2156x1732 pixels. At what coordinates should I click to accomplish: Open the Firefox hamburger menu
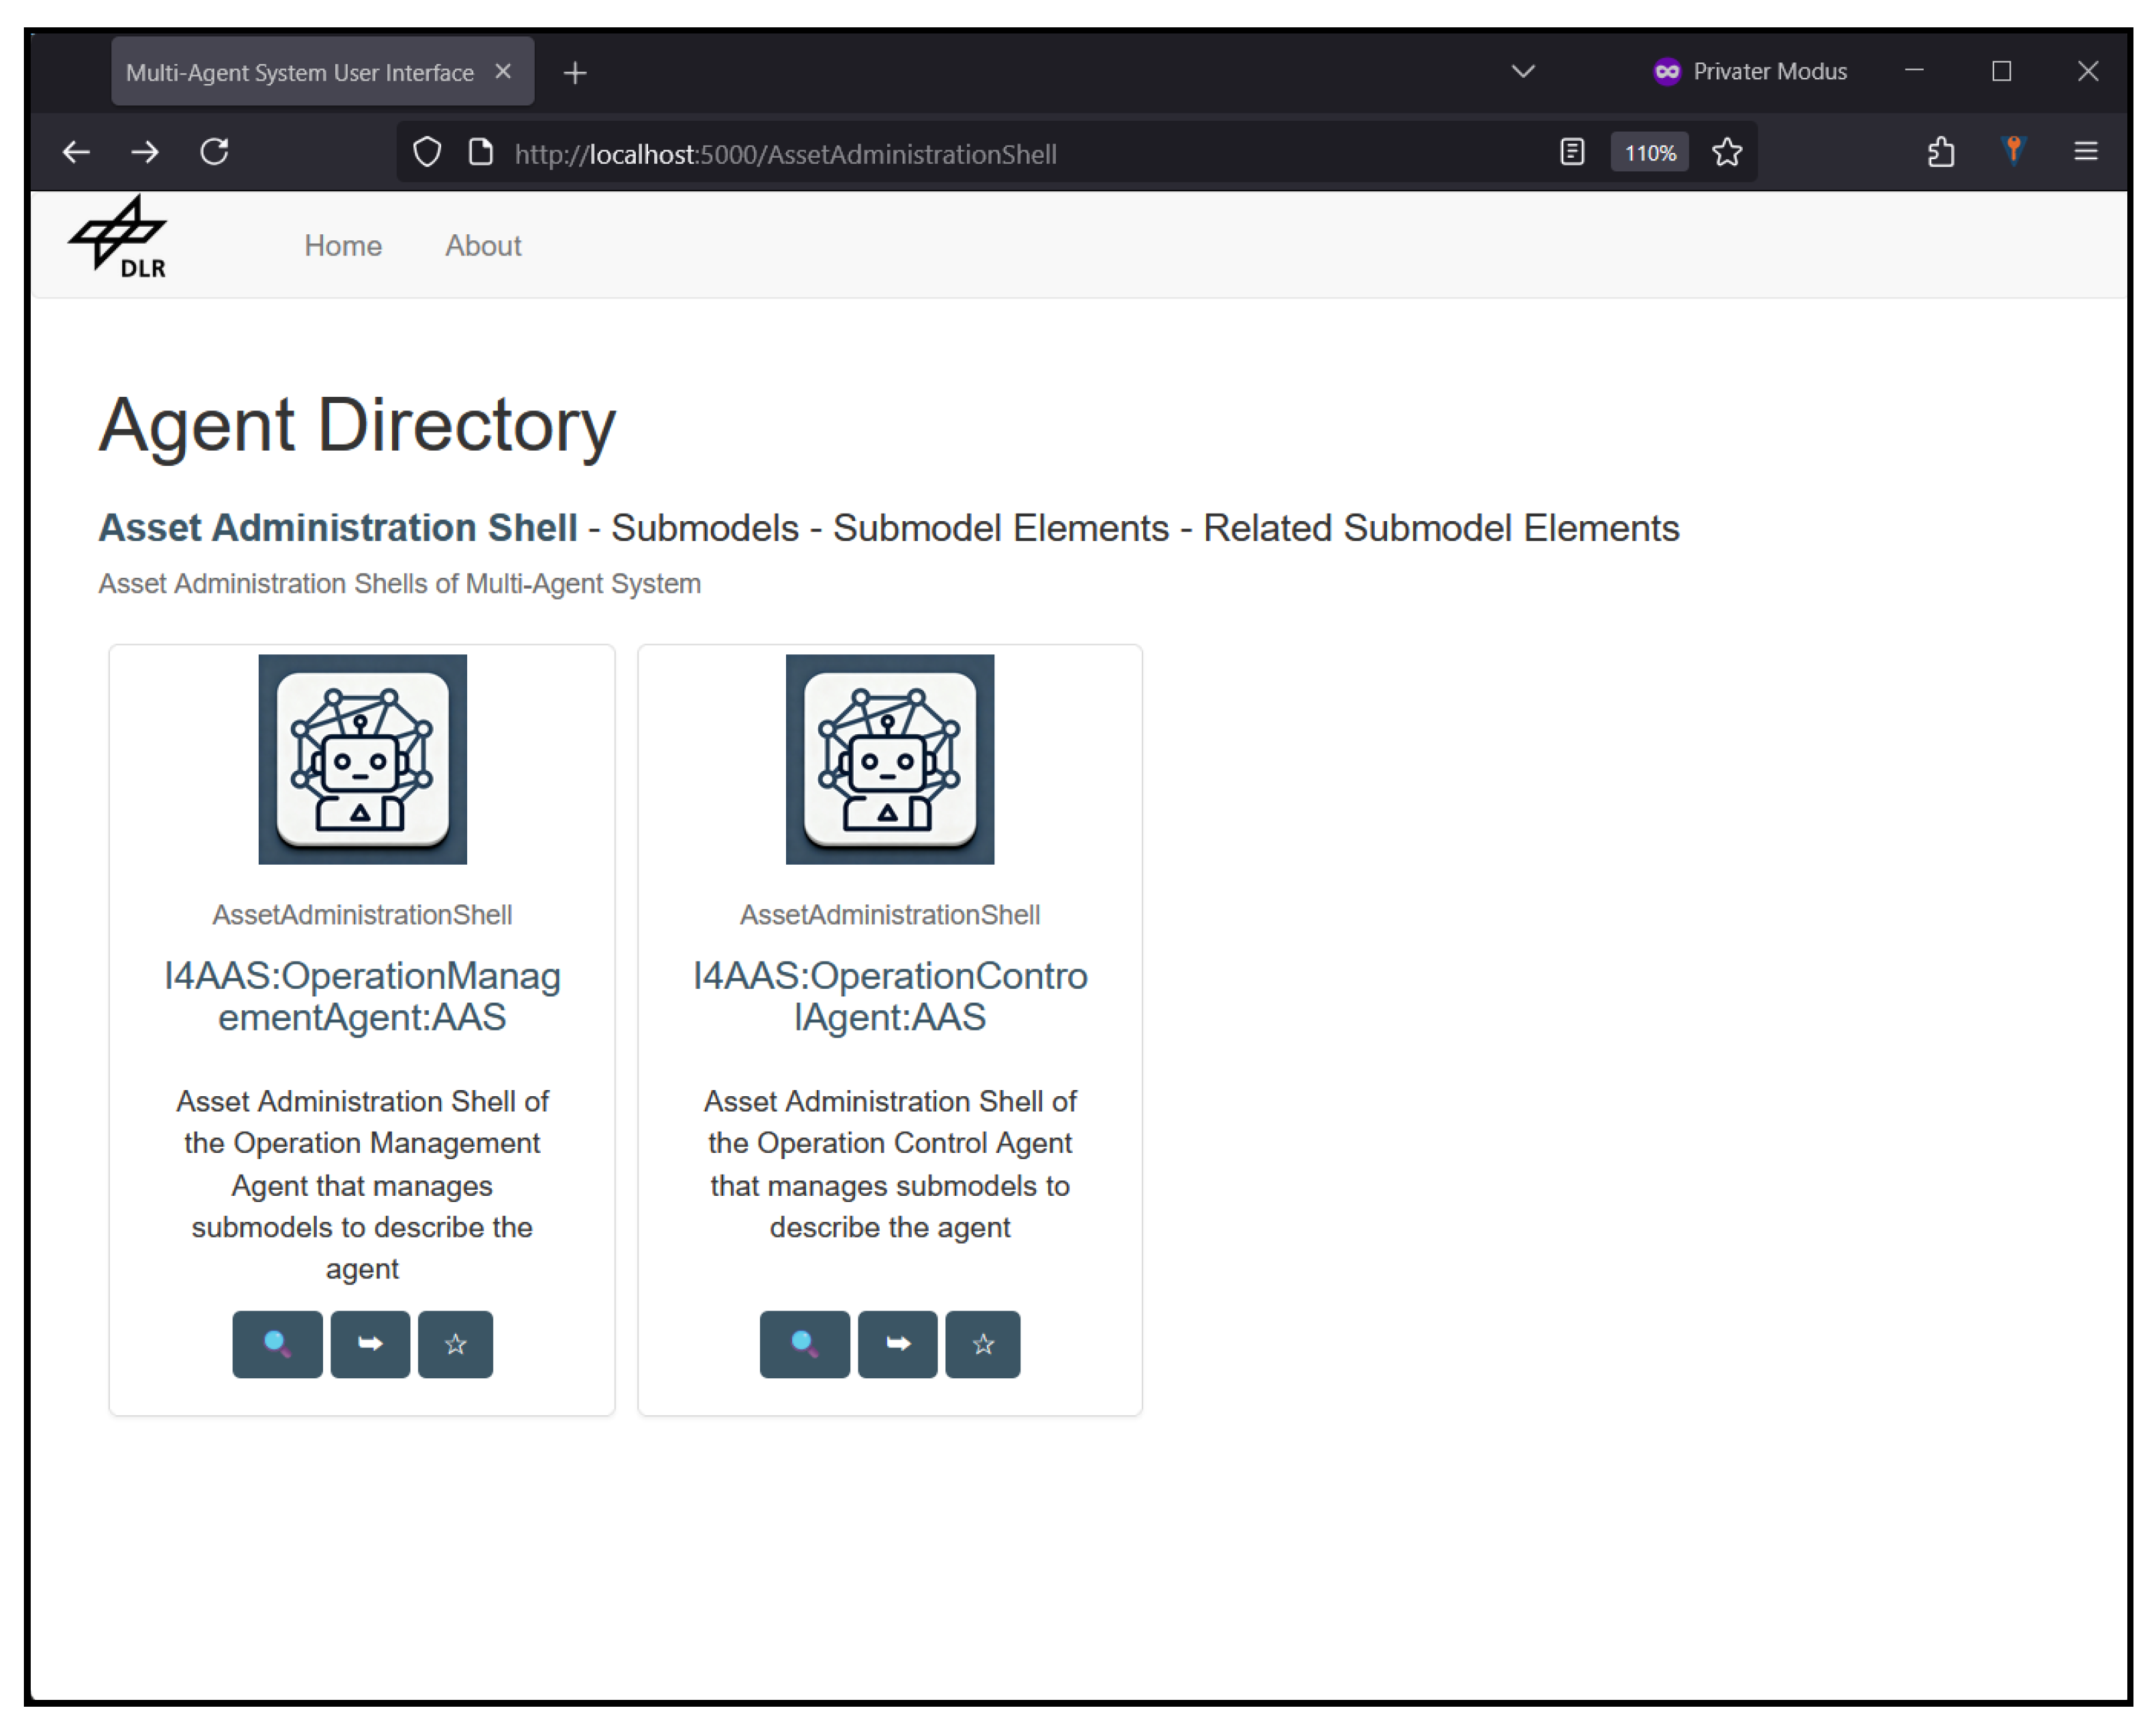[x=2085, y=152]
